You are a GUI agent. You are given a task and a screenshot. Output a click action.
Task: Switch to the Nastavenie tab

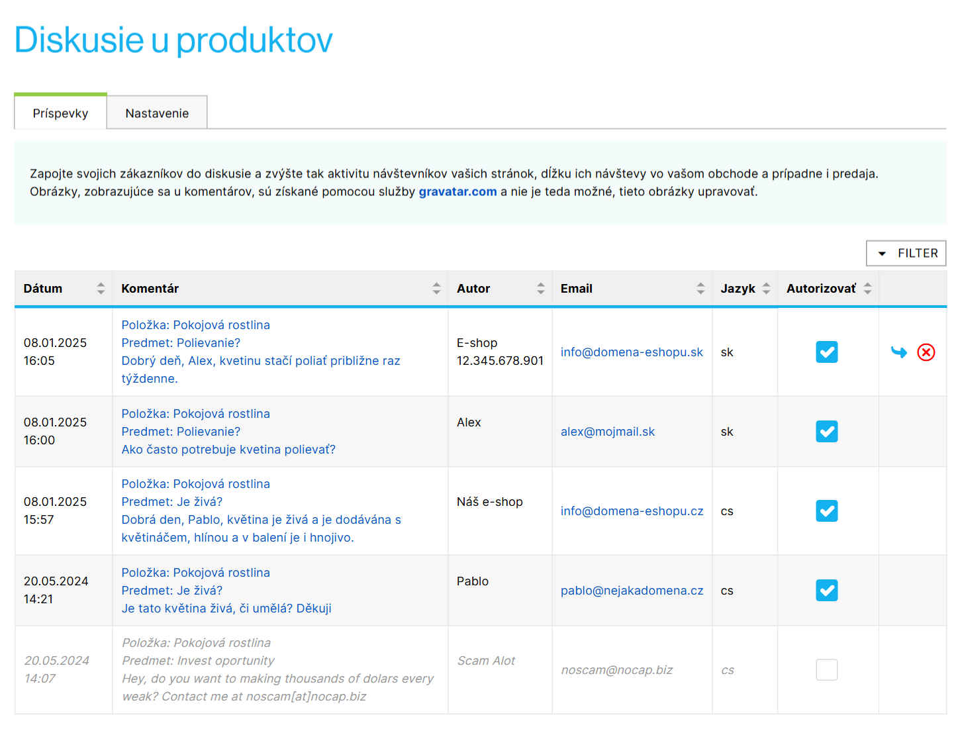(x=156, y=113)
